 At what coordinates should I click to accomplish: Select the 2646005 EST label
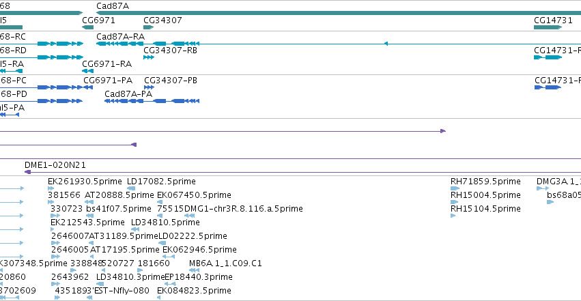[x=70, y=250]
